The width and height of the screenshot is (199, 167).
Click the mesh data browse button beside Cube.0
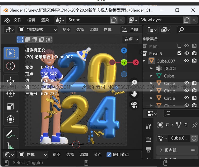pyautogui.click(x=162, y=138)
